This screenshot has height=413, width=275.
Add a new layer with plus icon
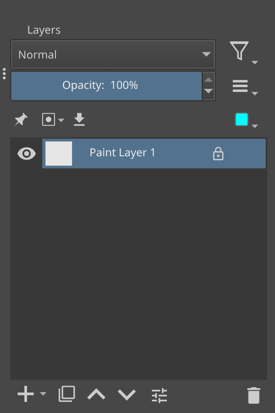26,394
